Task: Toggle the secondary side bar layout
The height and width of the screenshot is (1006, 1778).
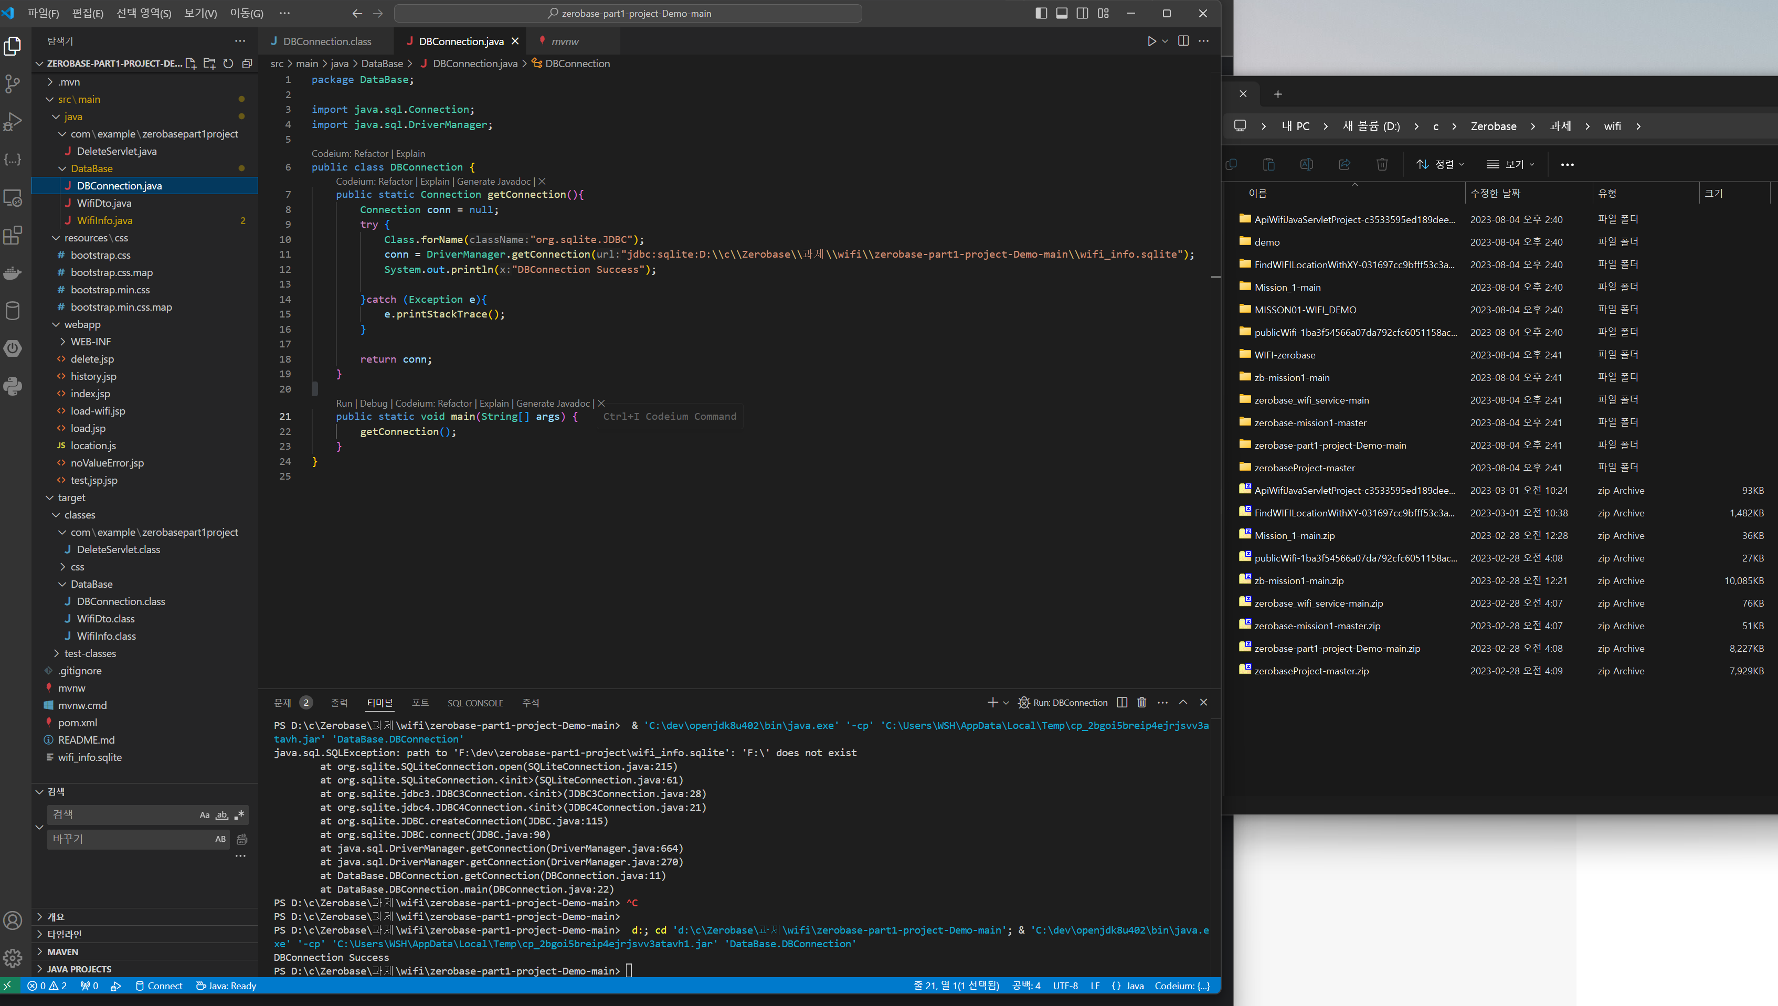Action: [1083, 13]
